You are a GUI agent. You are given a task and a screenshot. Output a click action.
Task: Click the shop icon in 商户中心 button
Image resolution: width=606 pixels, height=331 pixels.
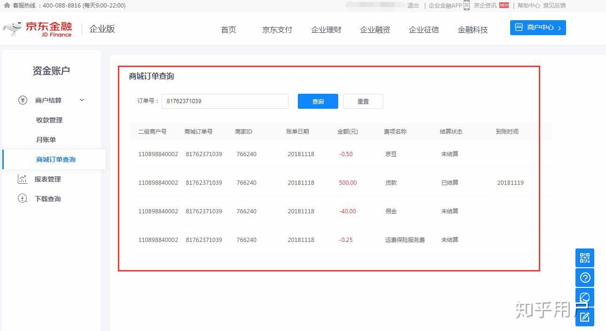point(519,27)
